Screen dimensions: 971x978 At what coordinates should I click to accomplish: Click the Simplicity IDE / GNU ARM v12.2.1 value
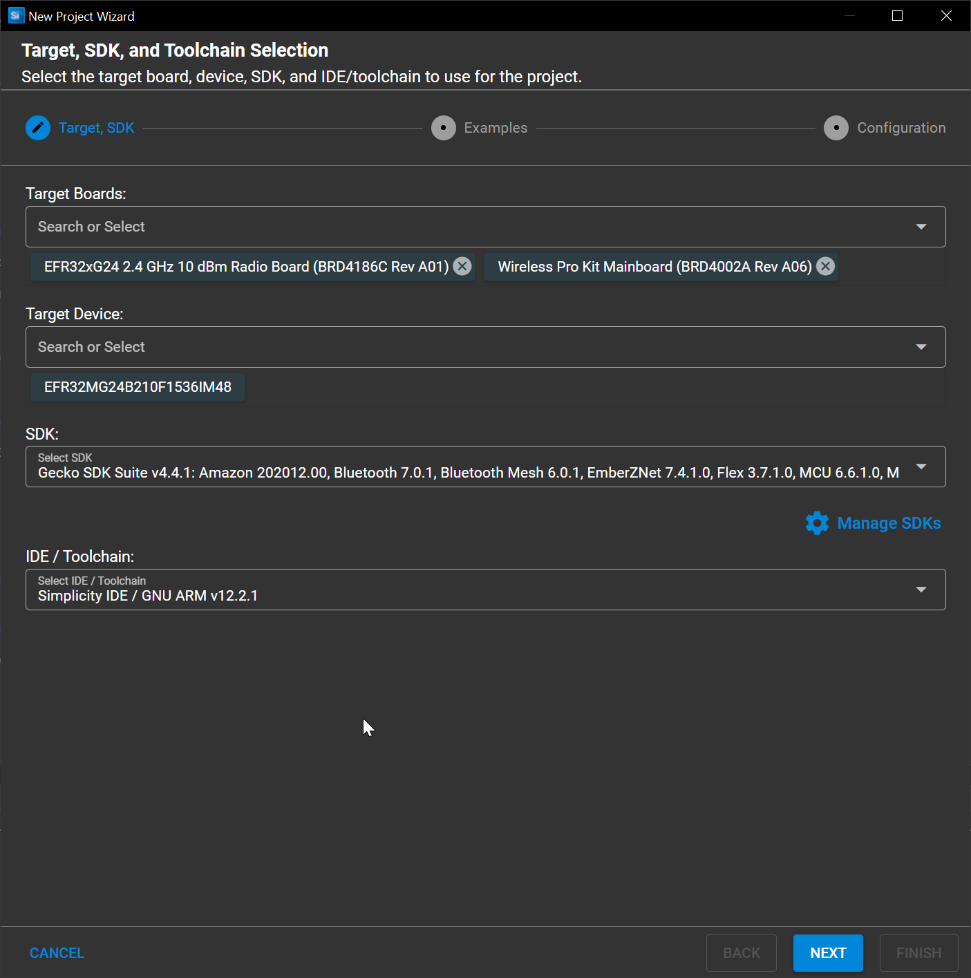pos(148,596)
